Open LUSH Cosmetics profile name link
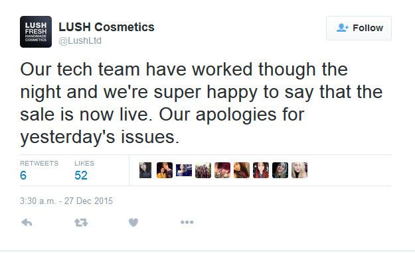This screenshot has height=253, width=415. 106,27
